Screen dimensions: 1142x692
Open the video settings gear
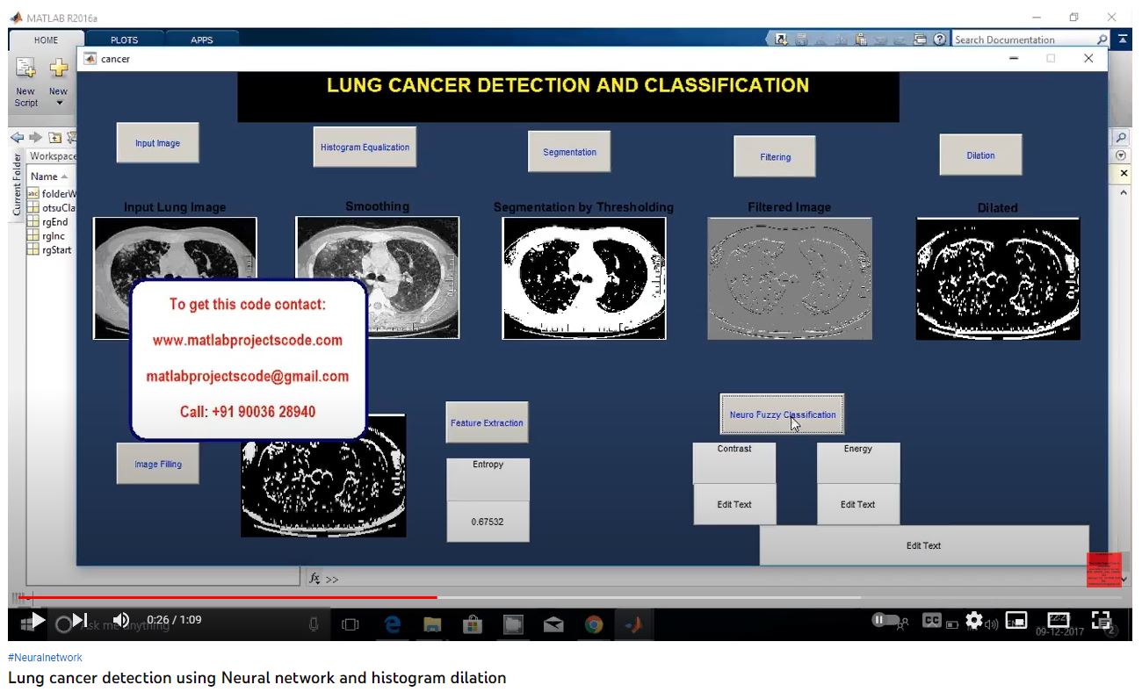(973, 620)
